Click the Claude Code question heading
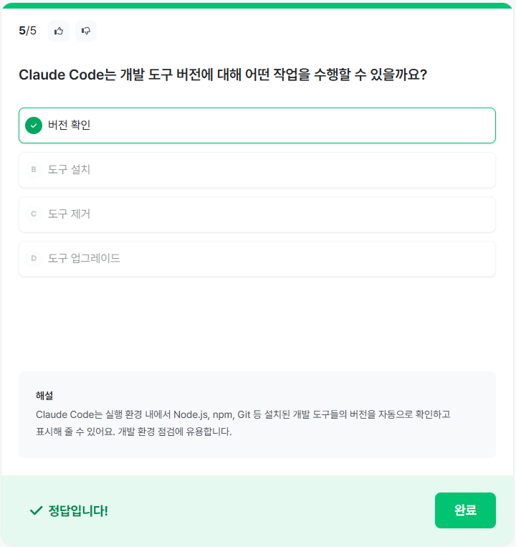The image size is (516, 547). (x=223, y=75)
